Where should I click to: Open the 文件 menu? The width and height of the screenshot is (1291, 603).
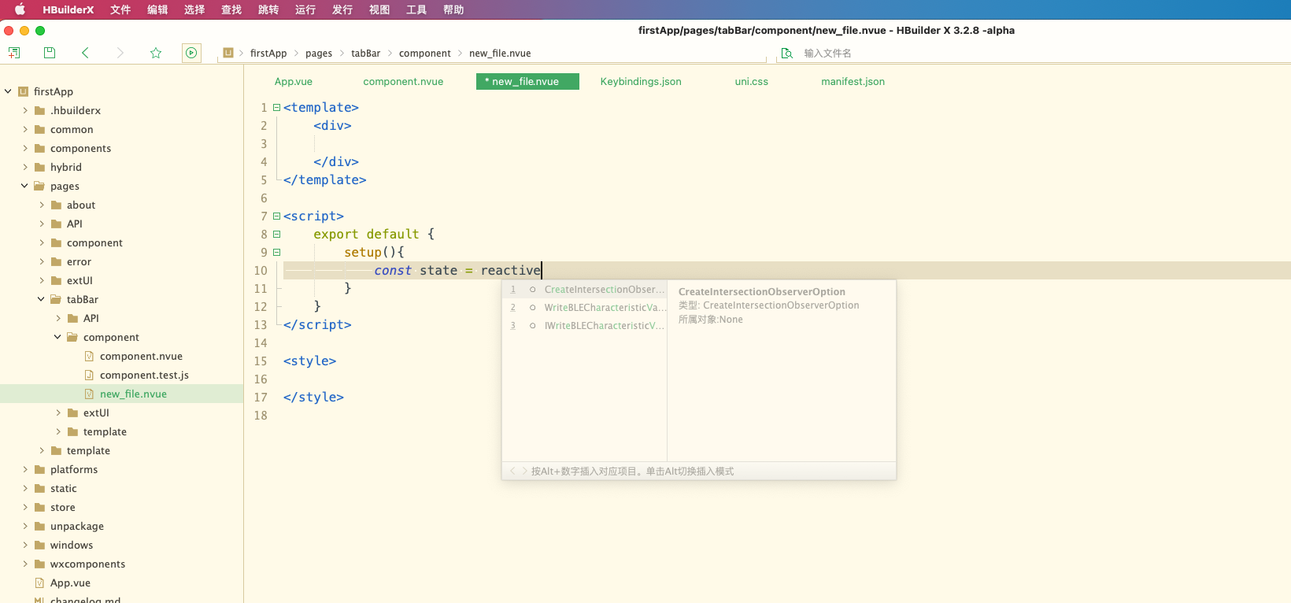pyautogui.click(x=120, y=9)
